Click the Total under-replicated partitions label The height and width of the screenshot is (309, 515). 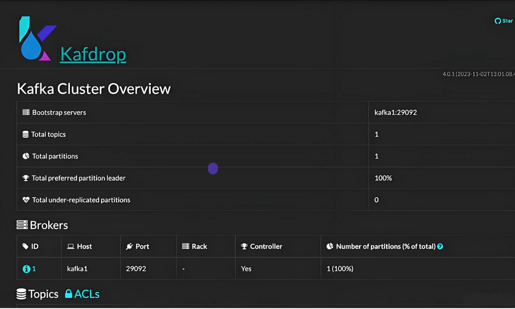coord(81,200)
